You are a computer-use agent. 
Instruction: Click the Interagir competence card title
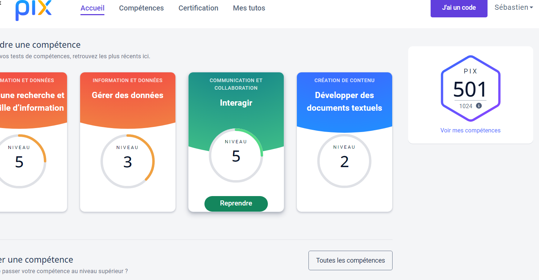(236, 103)
